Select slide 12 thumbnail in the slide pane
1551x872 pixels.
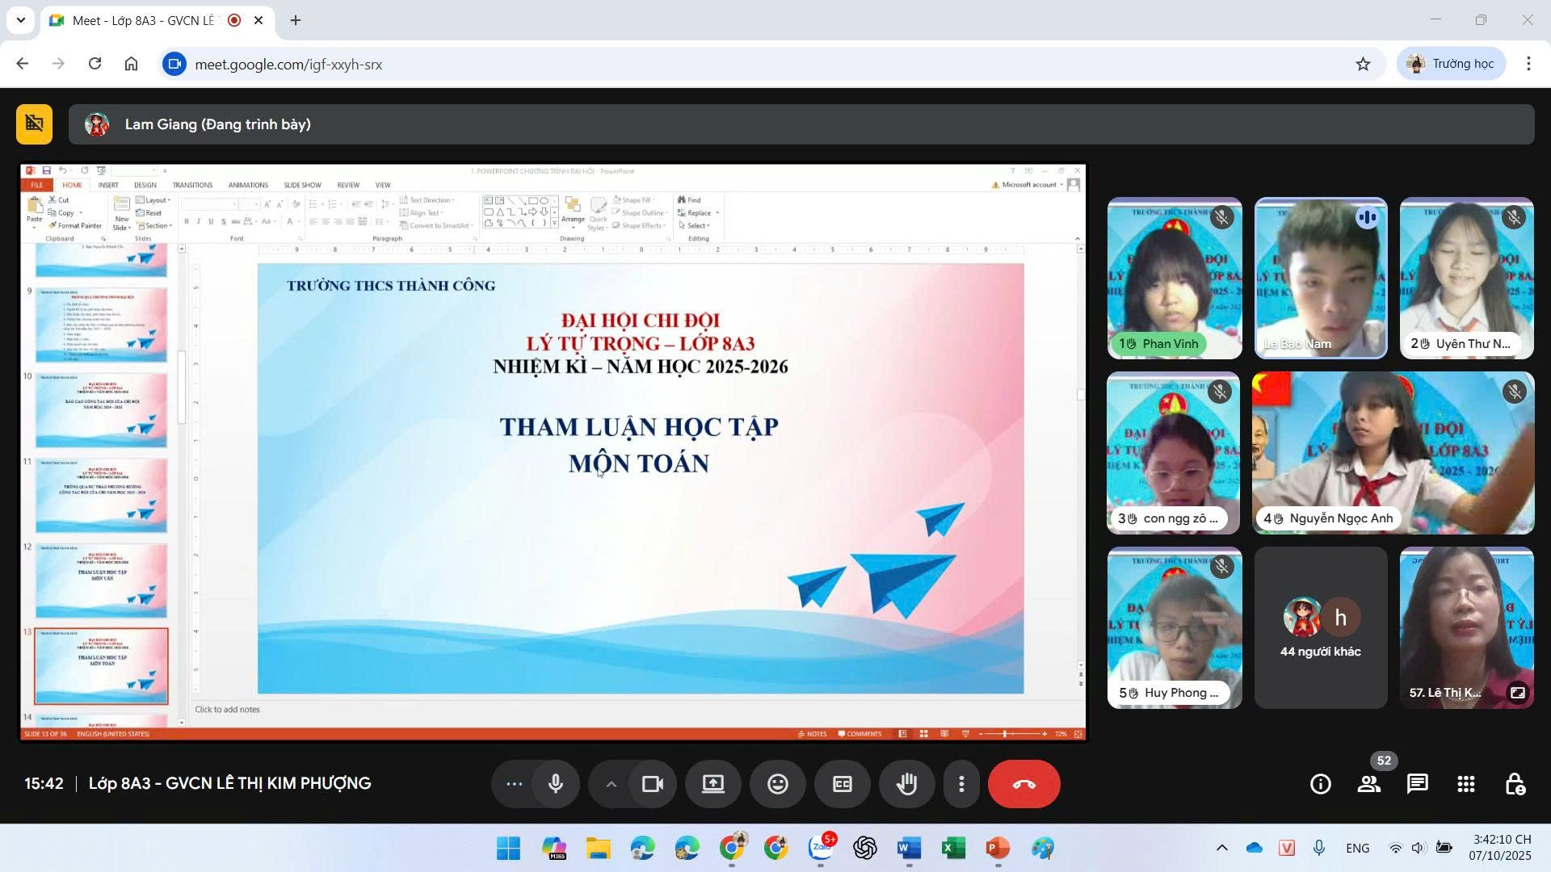click(x=101, y=580)
